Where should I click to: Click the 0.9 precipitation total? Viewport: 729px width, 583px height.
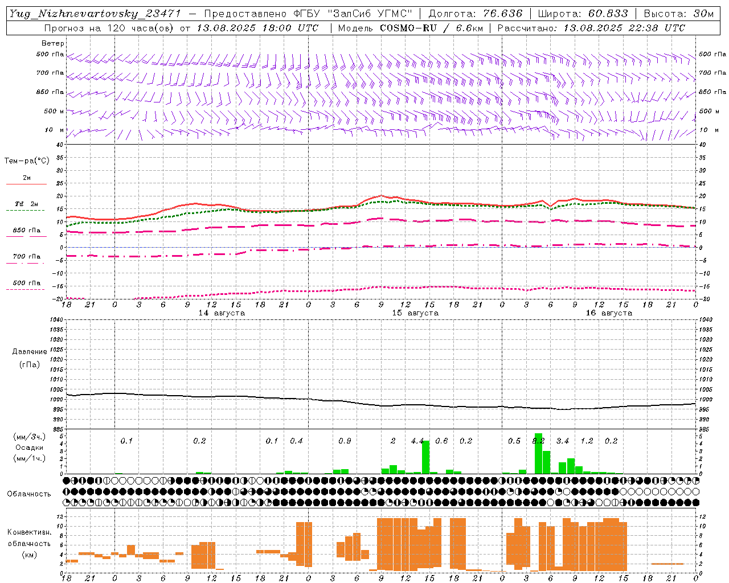coord(345,441)
